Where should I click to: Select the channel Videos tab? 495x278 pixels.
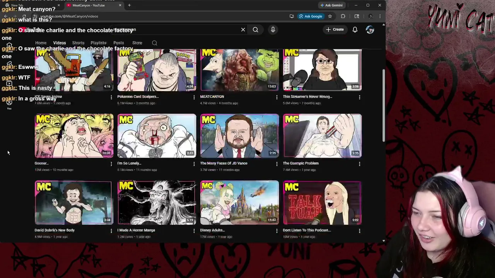point(60,43)
